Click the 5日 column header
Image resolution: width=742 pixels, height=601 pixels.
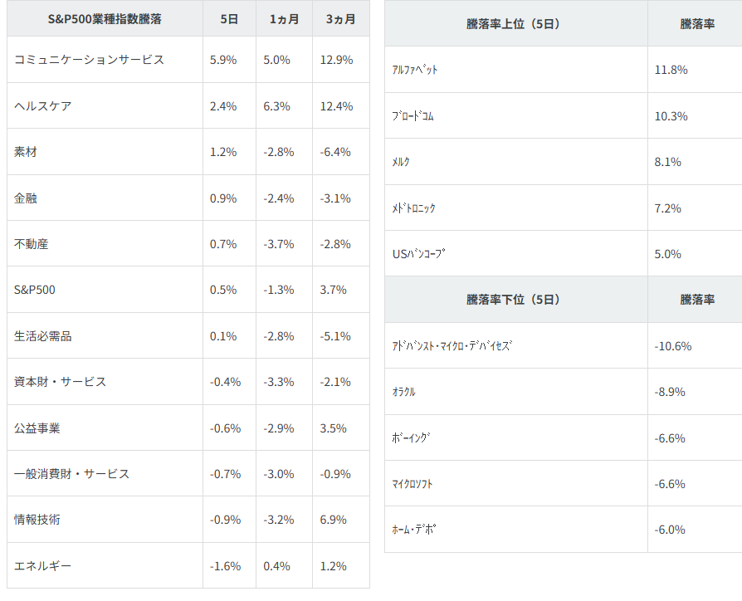pyautogui.click(x=229, y=19)
